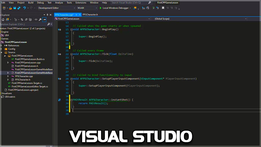
Task: Click the Solution Explorer search magnifier icon
Action: pos(49,24)
